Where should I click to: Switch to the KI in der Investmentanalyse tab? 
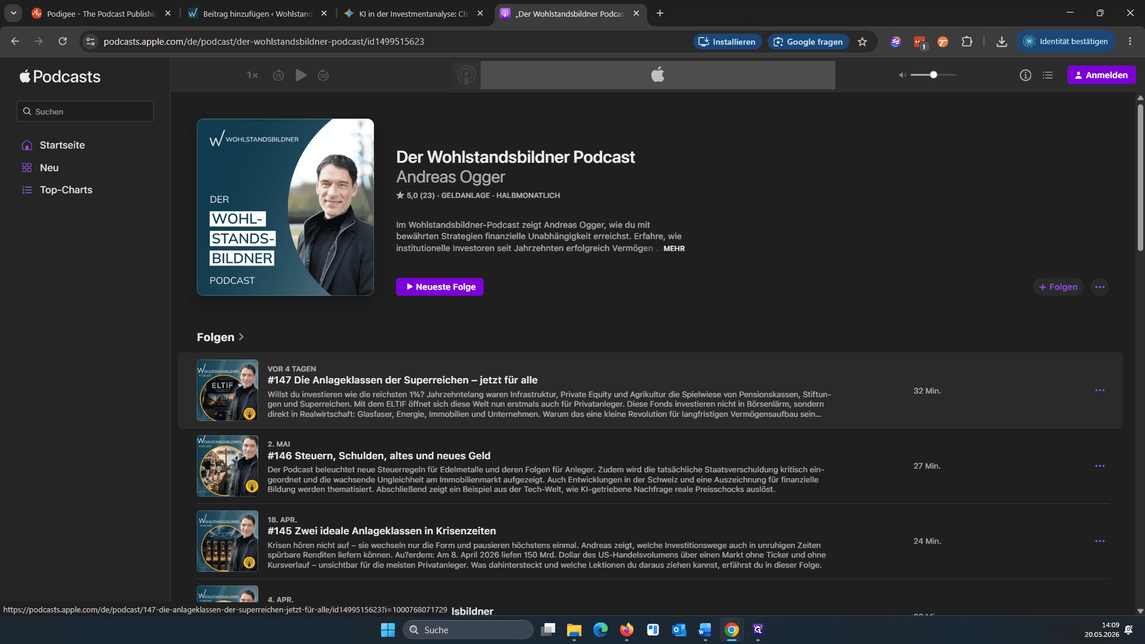click(x=414, y=13)
